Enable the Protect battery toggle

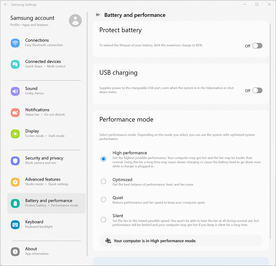(257, 46)
